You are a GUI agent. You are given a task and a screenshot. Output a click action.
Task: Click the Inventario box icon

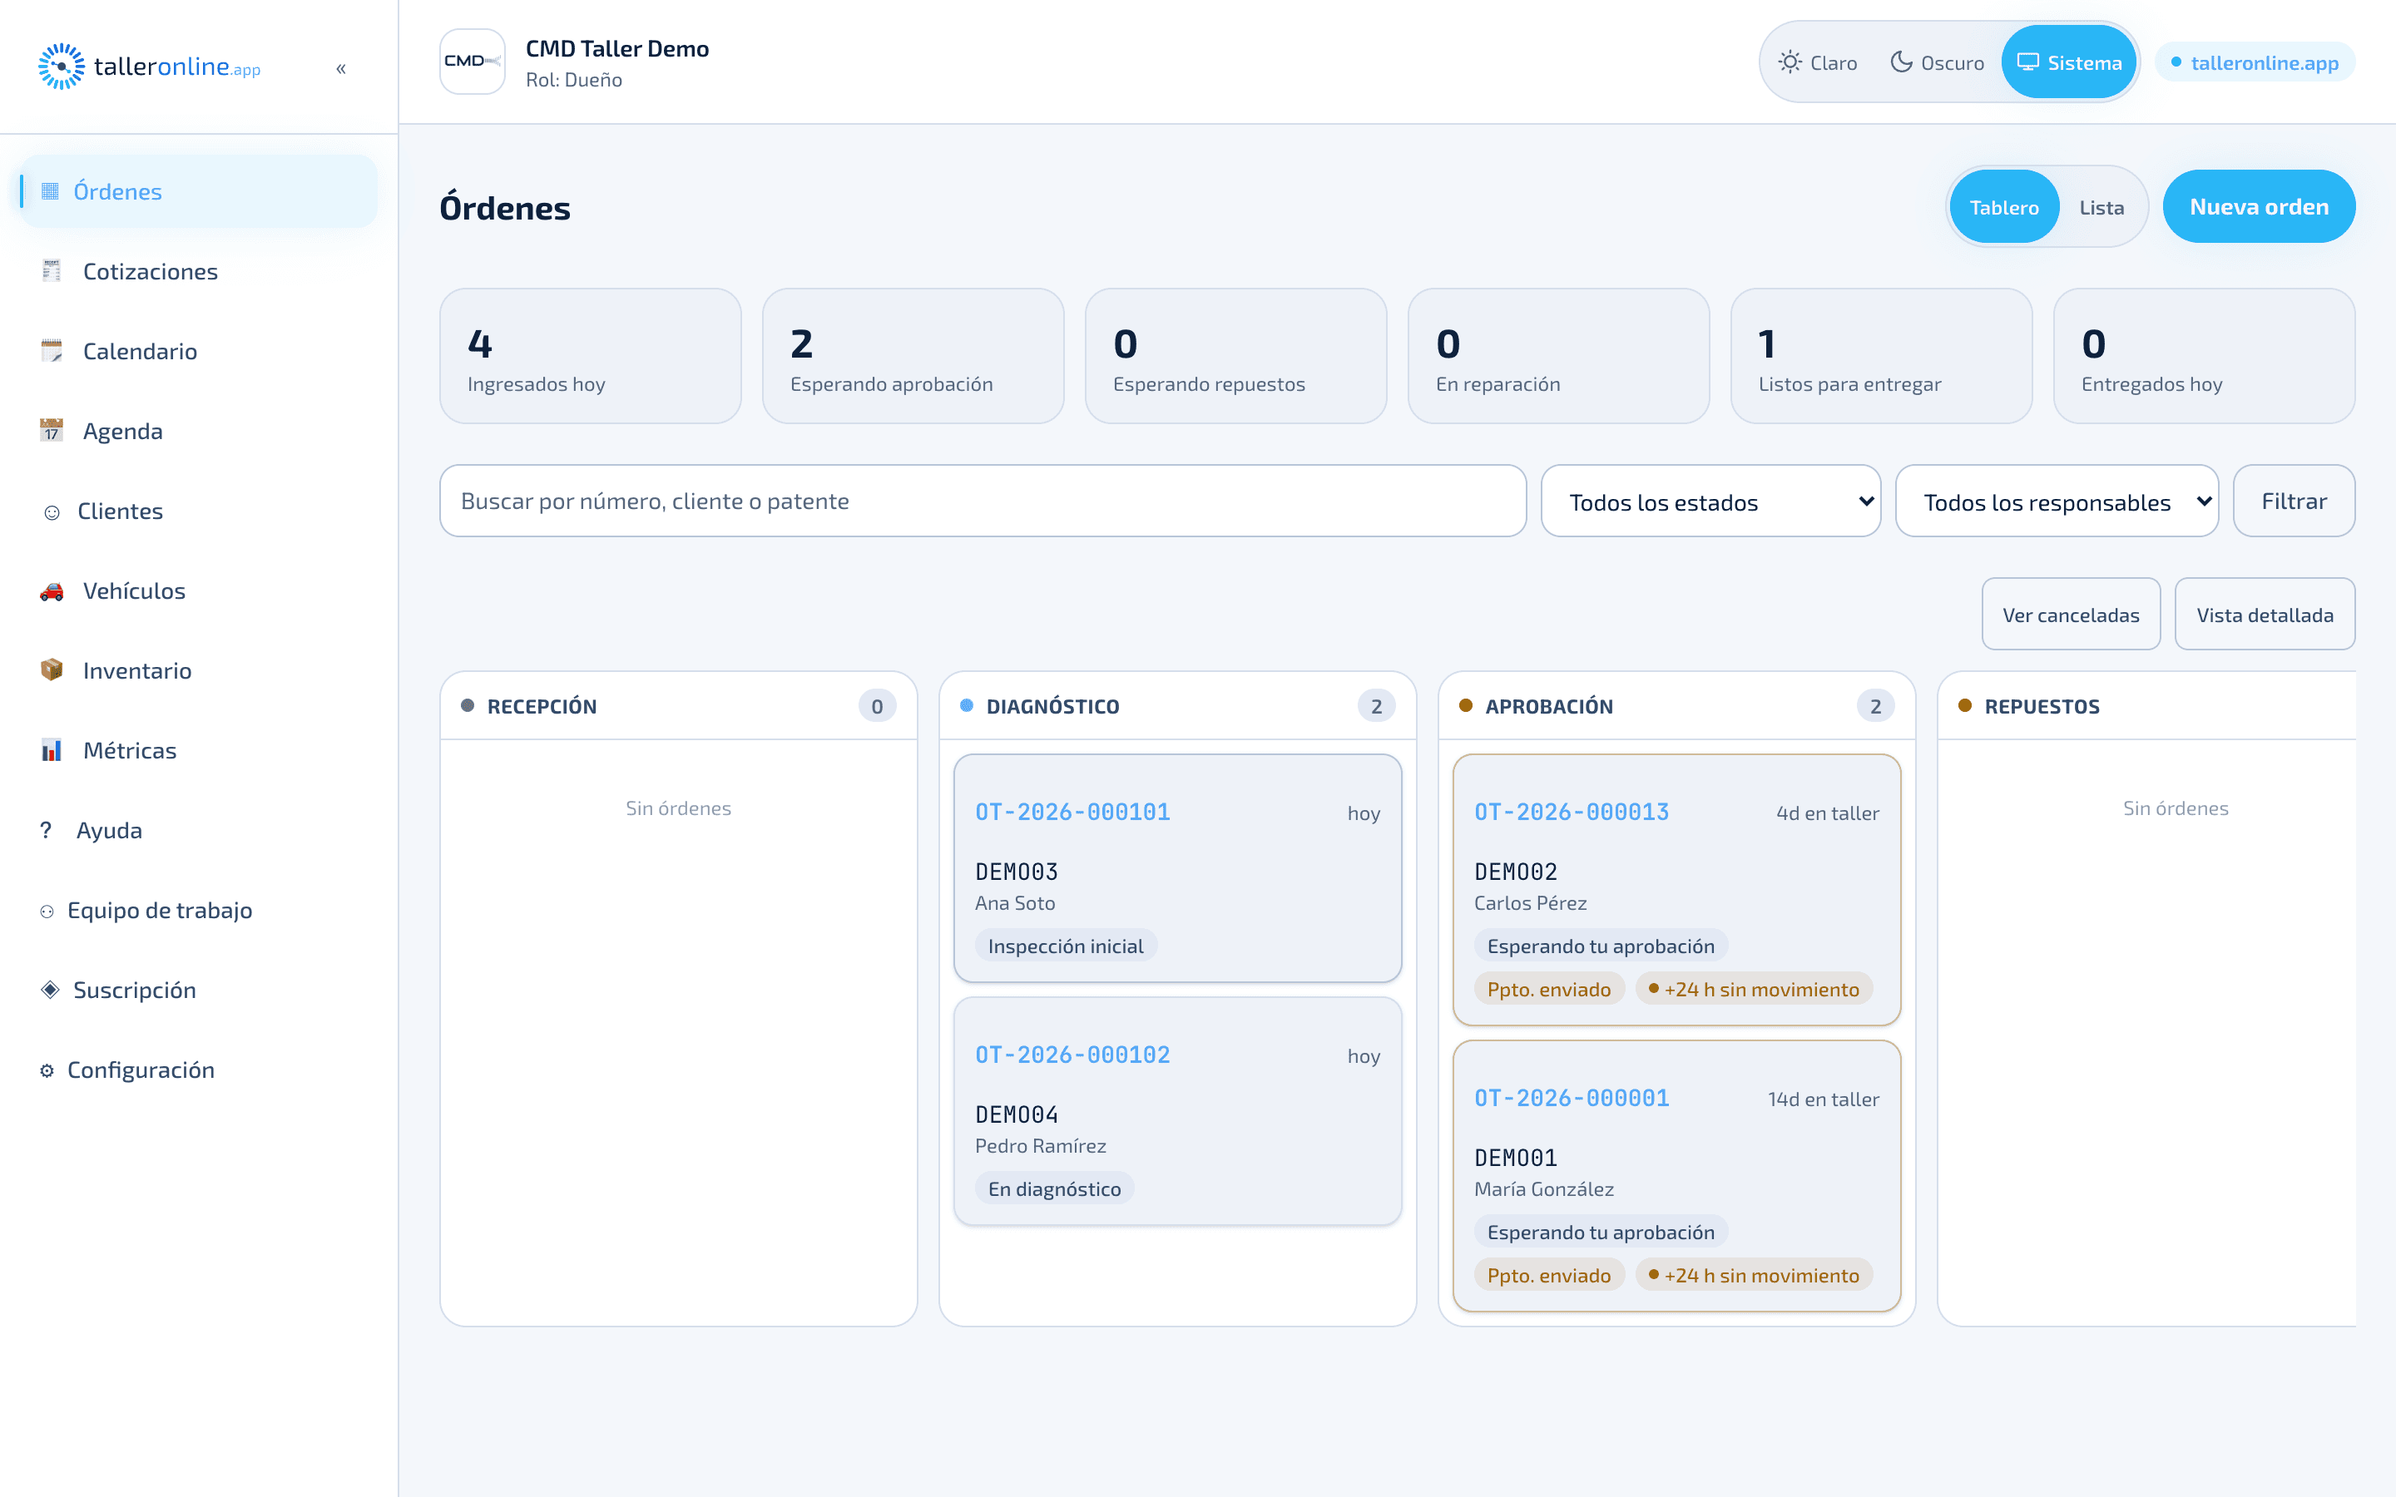pyautogui.click(x=52, y=670)
